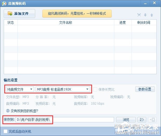Click the 进度 column header
The image size is (161, 136).
point(123,22)
